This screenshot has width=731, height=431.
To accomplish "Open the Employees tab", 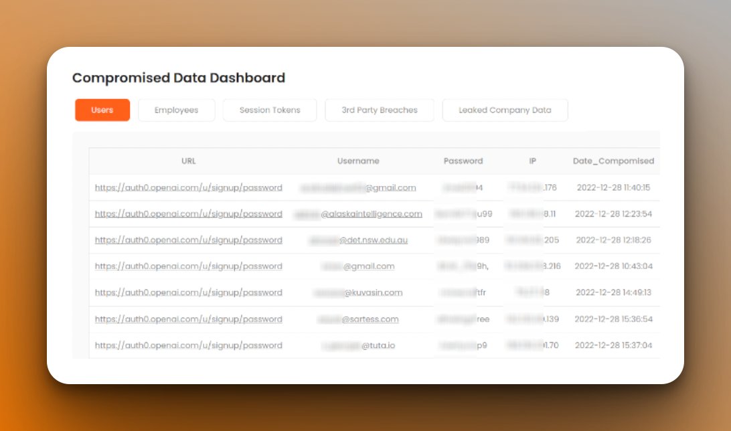I will click(176, 110).
